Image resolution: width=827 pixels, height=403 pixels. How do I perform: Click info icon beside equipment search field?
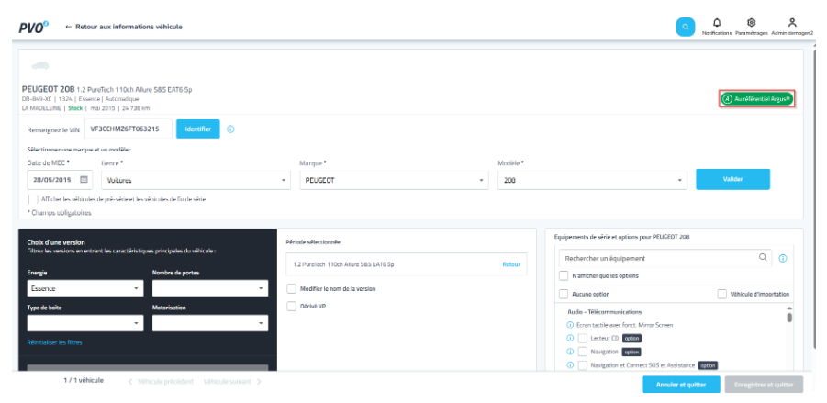[783, 259]
